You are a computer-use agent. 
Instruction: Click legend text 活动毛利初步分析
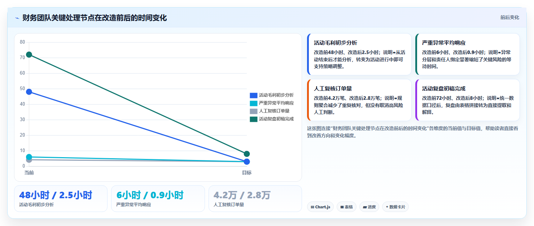coord(276,95)
